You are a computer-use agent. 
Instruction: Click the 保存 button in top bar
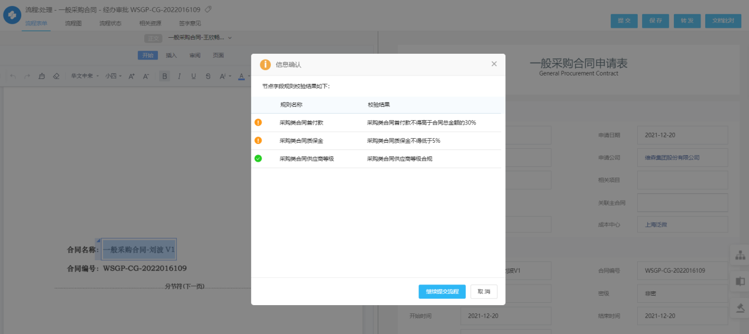pos(656,20)
